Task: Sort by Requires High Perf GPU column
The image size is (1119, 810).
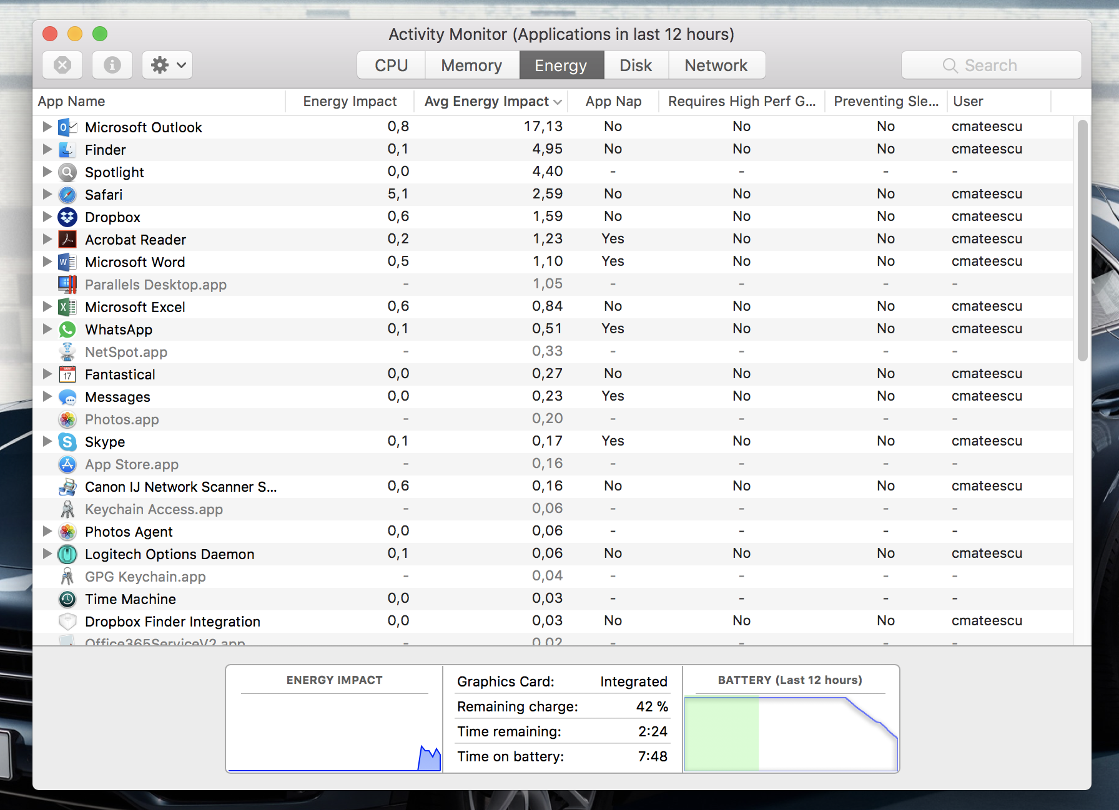Action: [742, 101]
